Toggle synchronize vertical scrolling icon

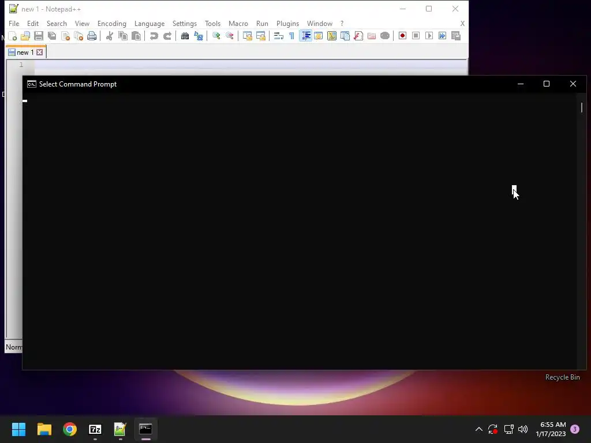[247, 36]
